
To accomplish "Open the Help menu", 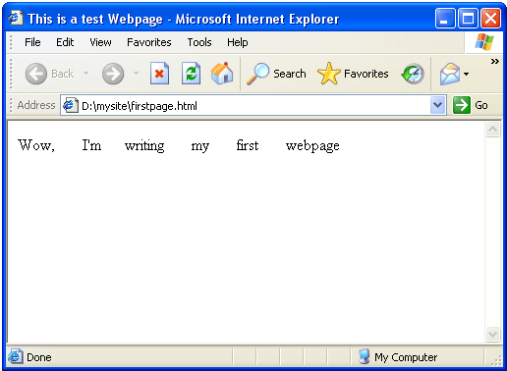I will pos(238,42).
